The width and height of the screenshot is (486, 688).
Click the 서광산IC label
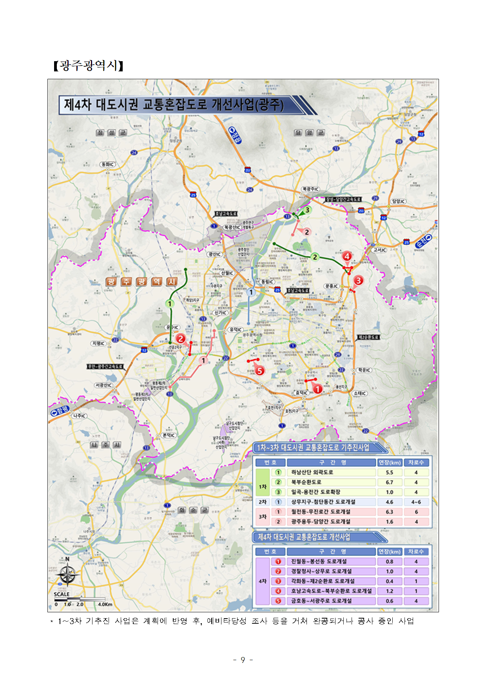[104, 385]
